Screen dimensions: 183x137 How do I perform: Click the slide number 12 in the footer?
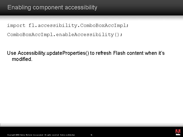[91, 135]
